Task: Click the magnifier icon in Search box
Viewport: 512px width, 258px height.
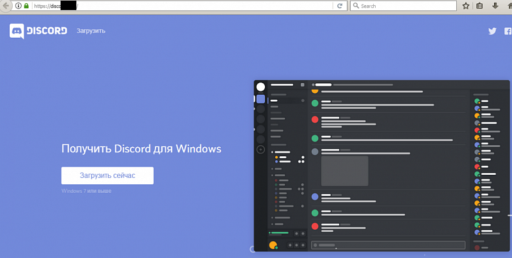Action: click(356, 6)
